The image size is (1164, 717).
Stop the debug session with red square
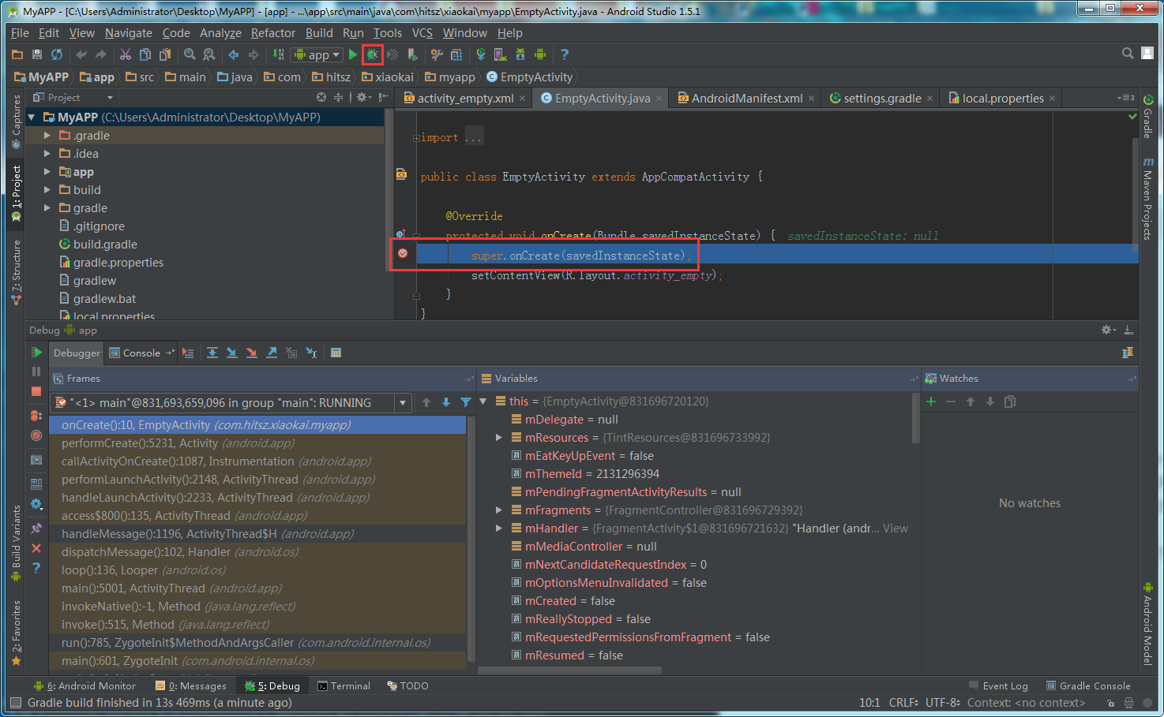coord(36,391)
